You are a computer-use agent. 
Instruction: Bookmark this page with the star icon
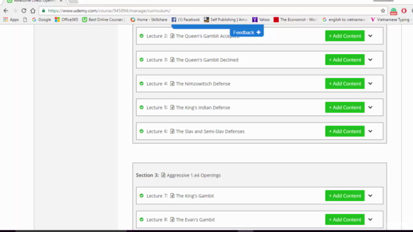(x=383, y=11)
